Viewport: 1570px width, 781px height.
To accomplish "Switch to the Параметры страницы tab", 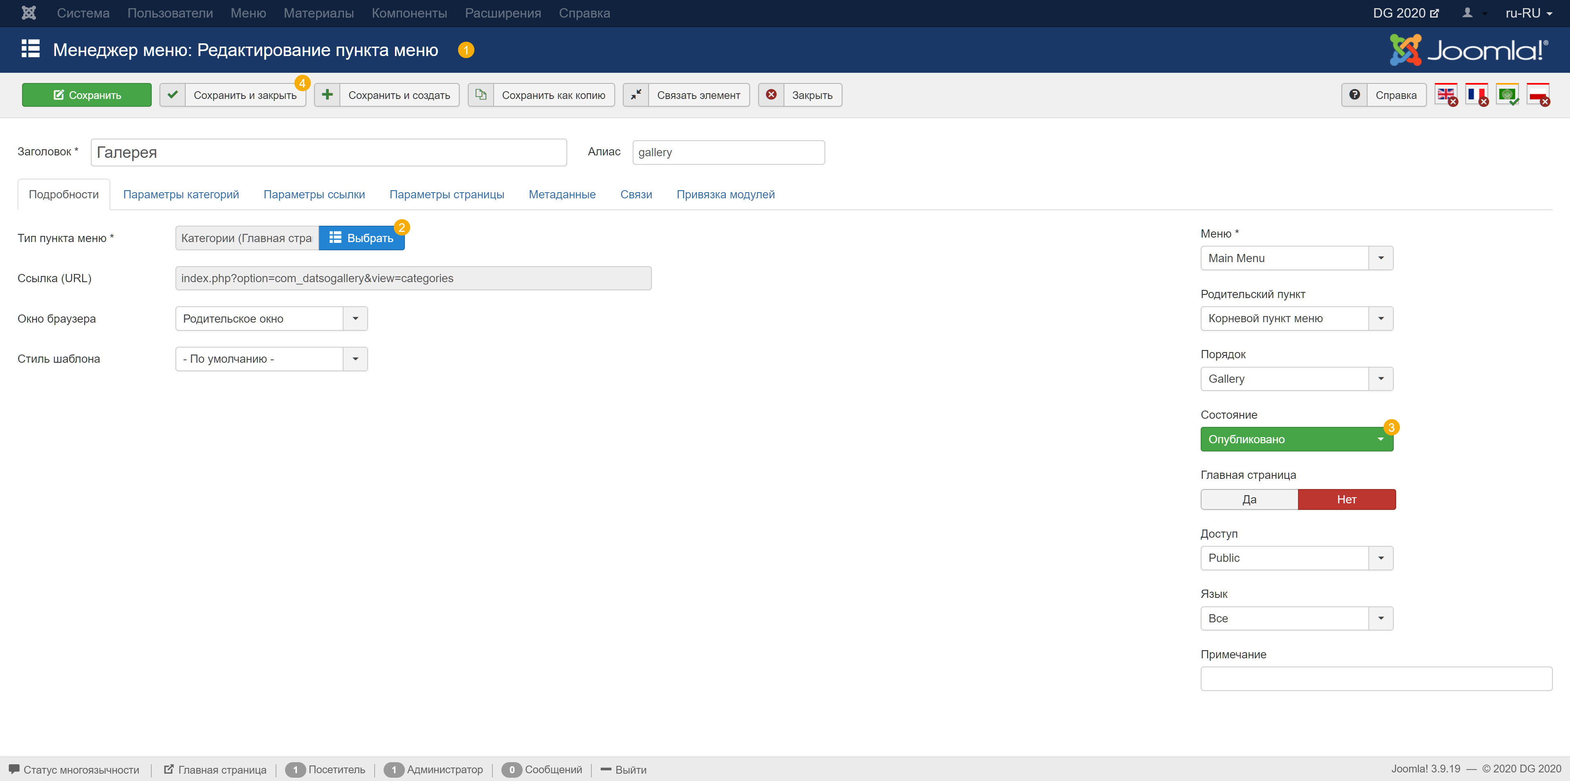I will coord(447,194).
